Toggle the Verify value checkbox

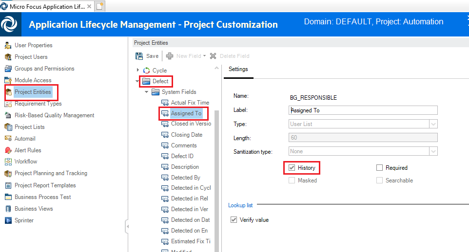(234, 220)
